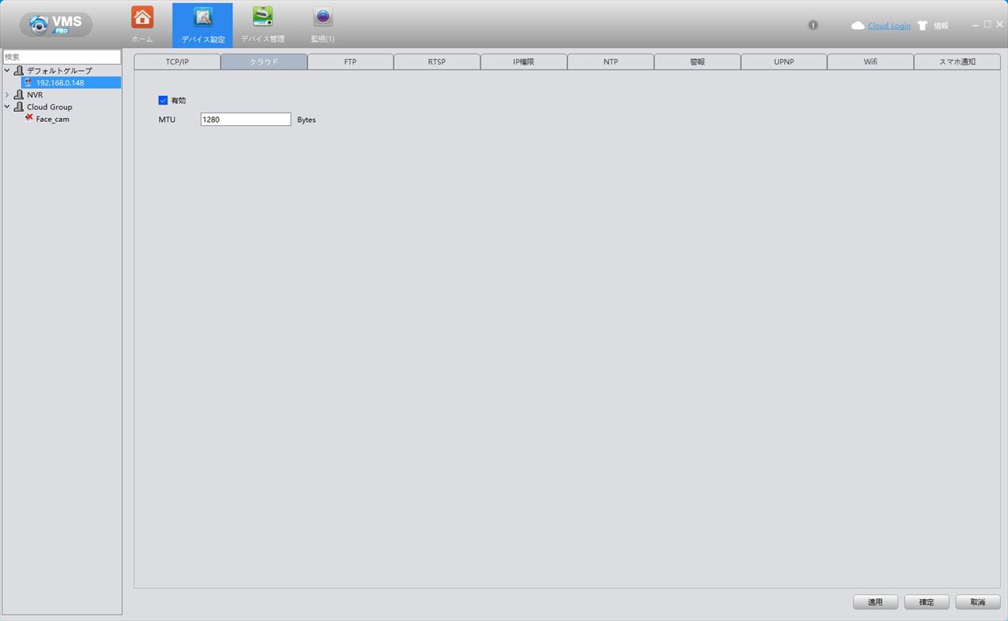Viewport: 1008px width, 621px height.
Task: Uncheck the 有効 checkbox
Action: (163, 100)
